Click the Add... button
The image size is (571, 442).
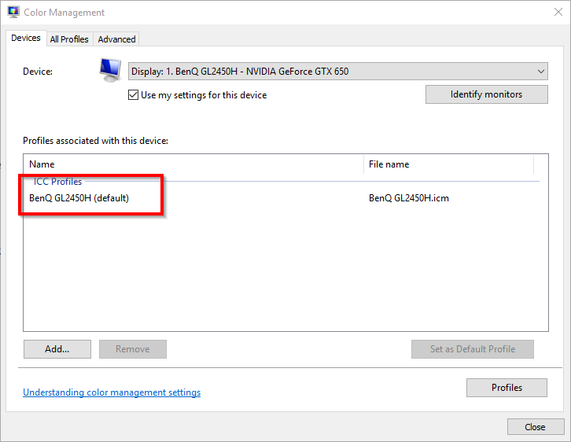tap(57, 349)
